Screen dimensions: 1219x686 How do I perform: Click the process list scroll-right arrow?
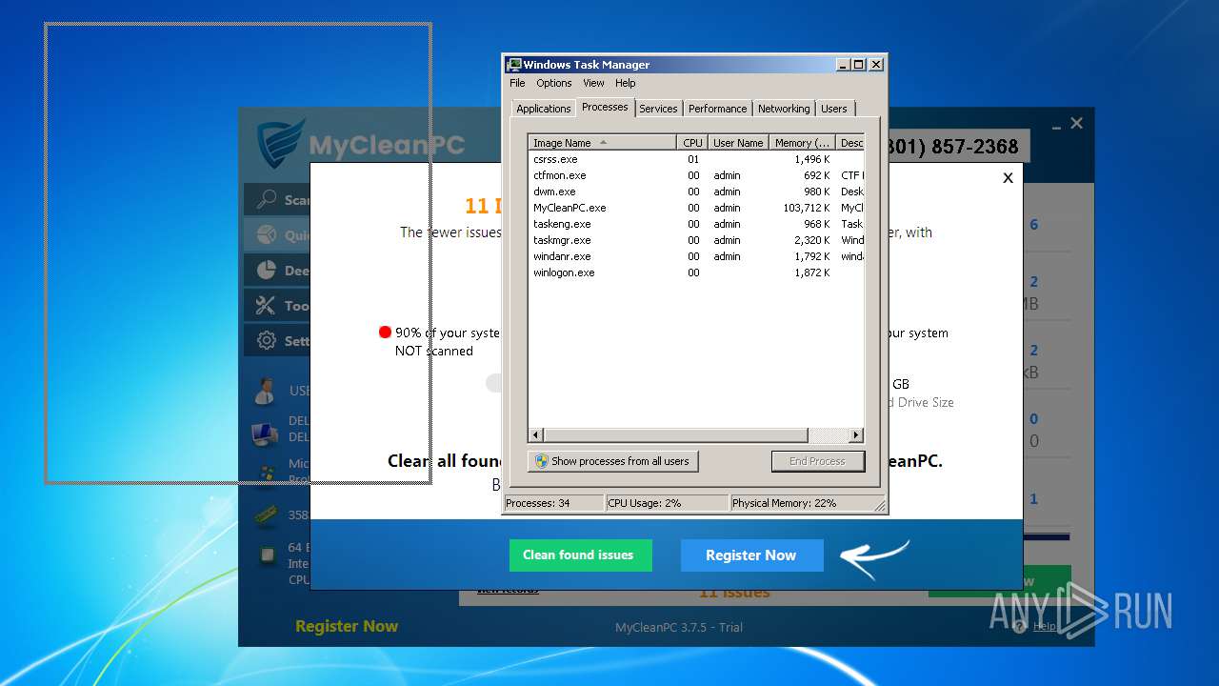(856, 435)
